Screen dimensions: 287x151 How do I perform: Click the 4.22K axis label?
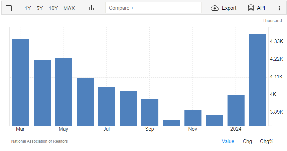[277, 59]
